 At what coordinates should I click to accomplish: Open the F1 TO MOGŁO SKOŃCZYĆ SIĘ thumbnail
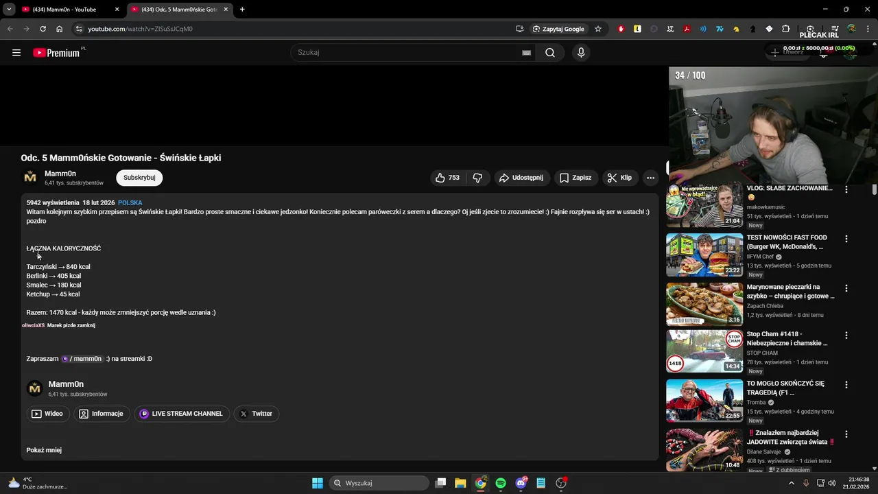click(704, 401)
